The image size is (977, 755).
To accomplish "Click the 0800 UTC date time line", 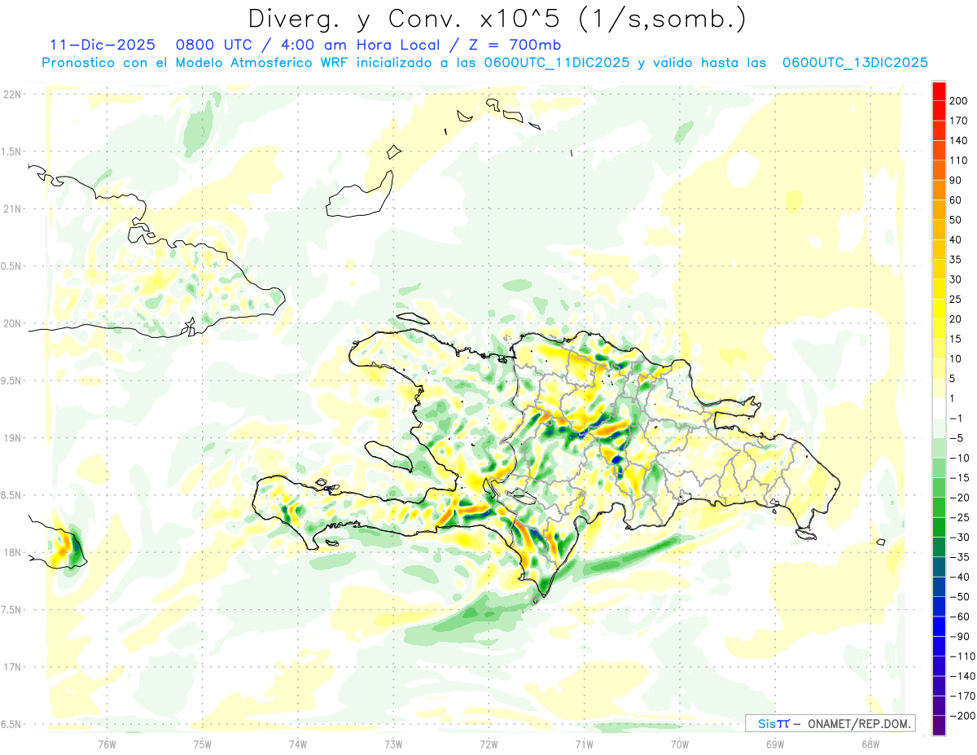I will coord(305,45).
